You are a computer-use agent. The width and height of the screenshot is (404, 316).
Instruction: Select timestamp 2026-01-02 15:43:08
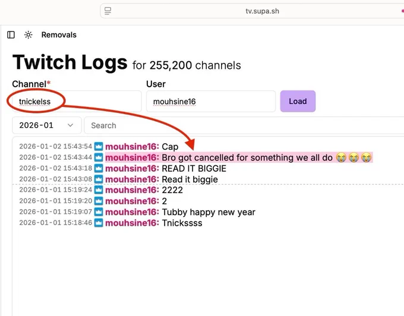[56, 179]
